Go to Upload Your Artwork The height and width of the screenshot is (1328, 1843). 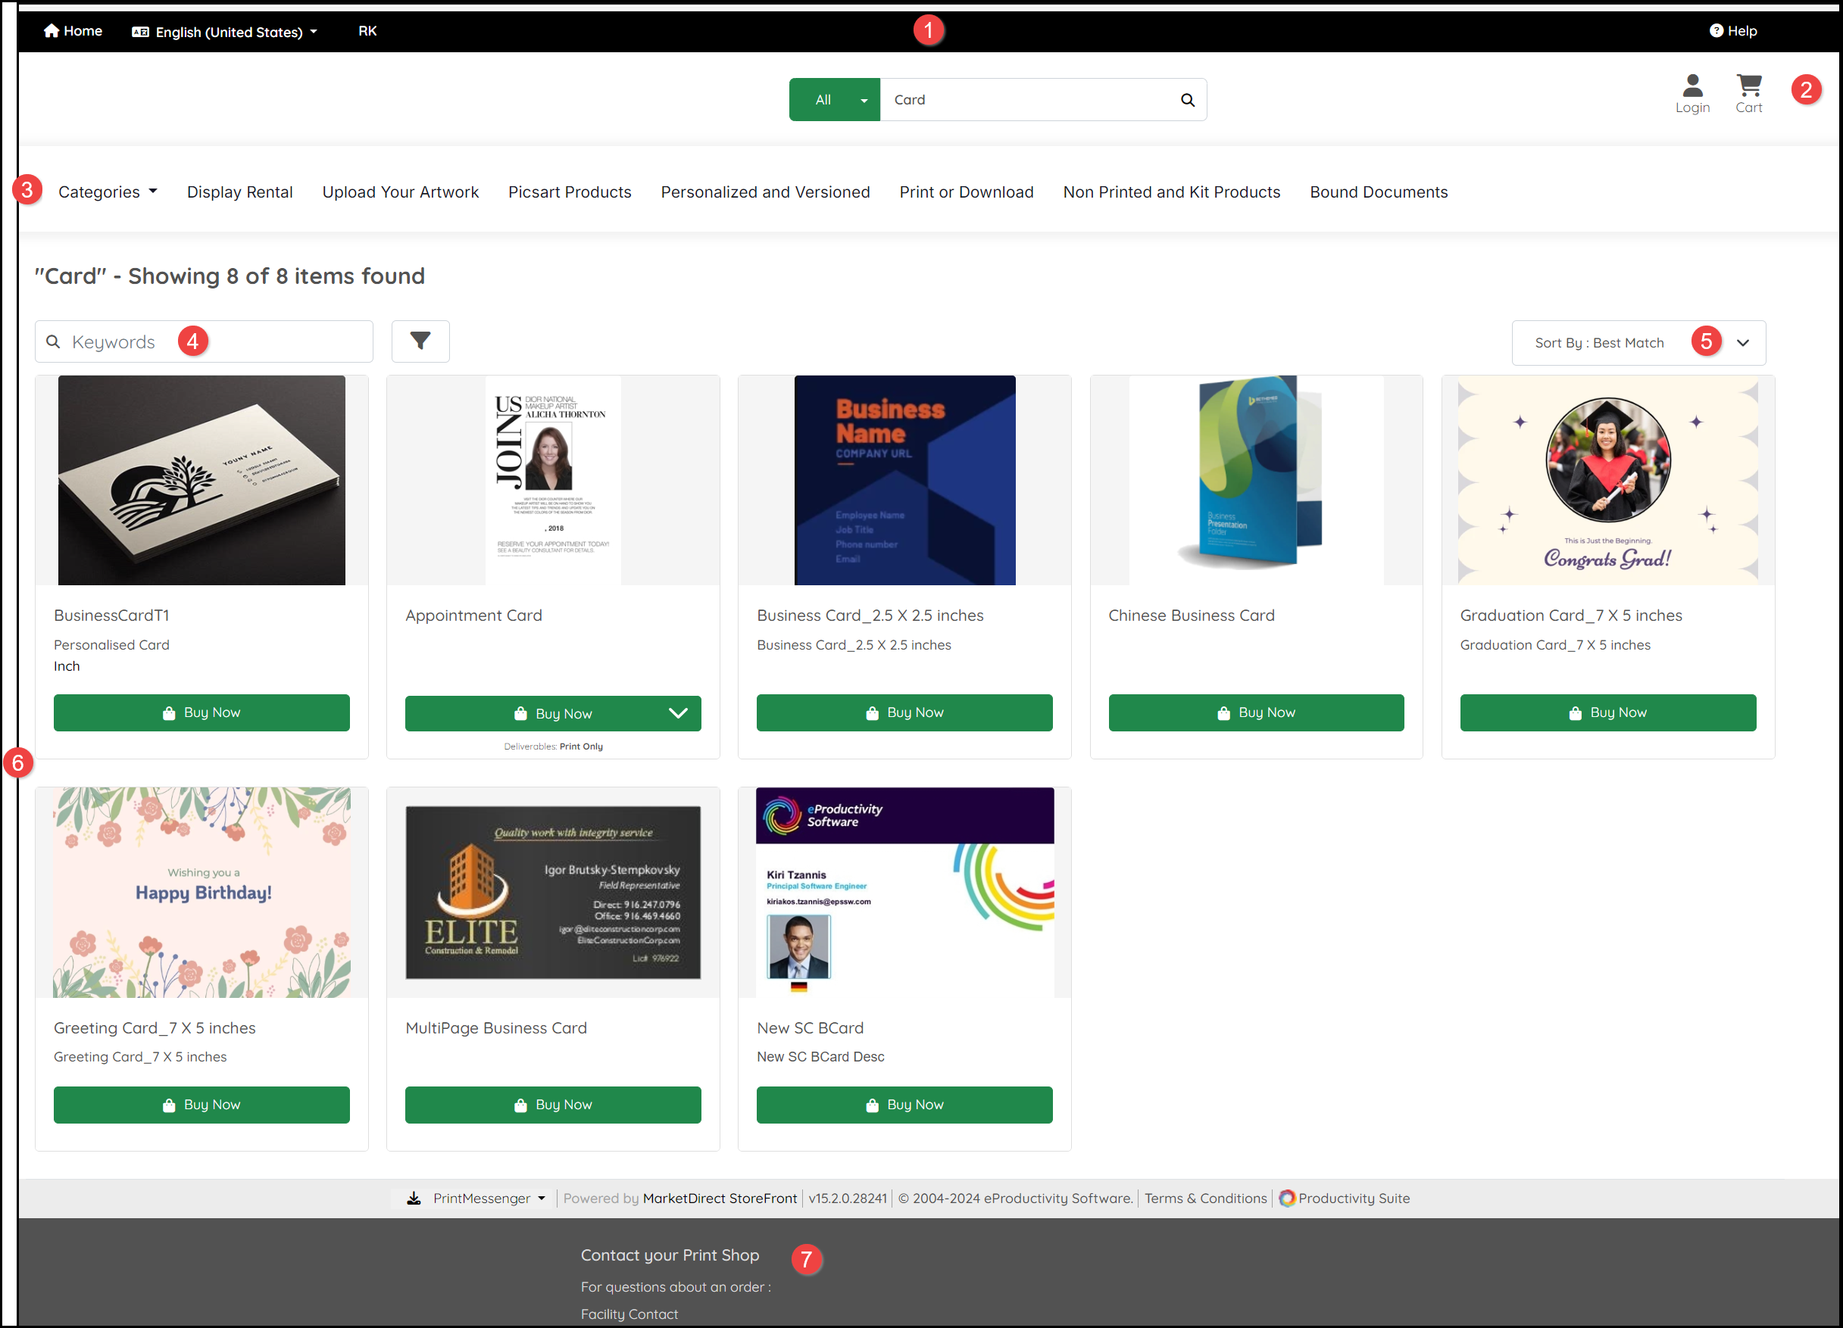click(x=401, y=192)
